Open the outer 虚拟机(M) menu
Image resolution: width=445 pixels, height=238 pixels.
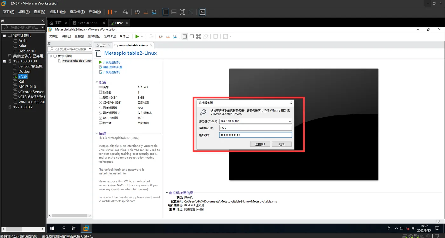tap(58, 12)
